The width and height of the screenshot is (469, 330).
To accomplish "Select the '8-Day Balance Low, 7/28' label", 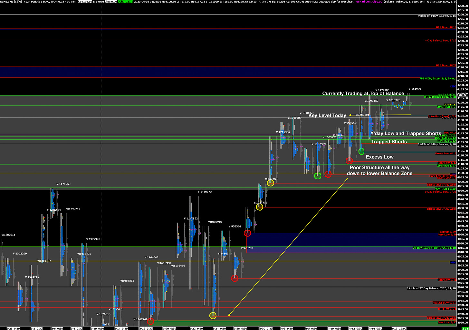I will [440, 192].
